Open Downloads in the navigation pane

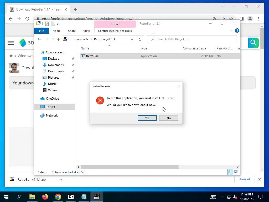click(x=56, y=65)
